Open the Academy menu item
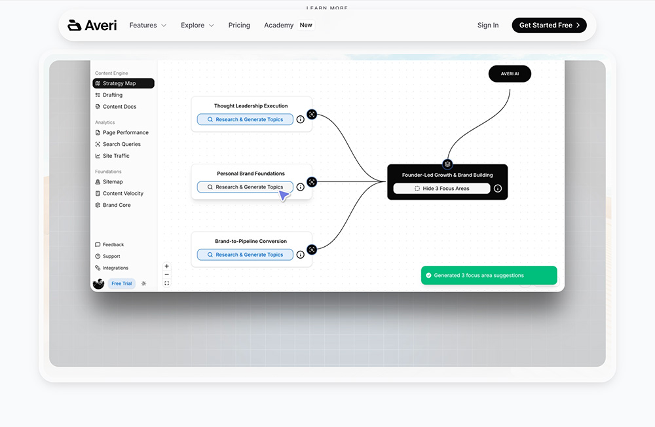The width and height of the screenshot is (655, 427). [278, 25]
